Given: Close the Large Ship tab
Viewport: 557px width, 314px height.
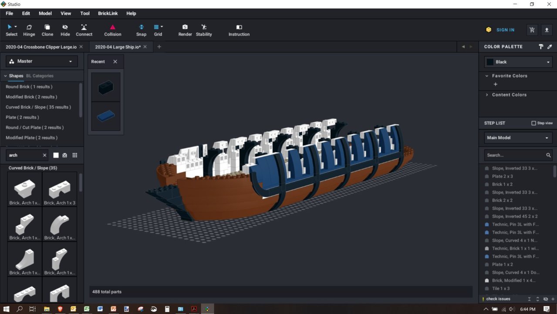Looking at the screenshot, I should [145, 47].
